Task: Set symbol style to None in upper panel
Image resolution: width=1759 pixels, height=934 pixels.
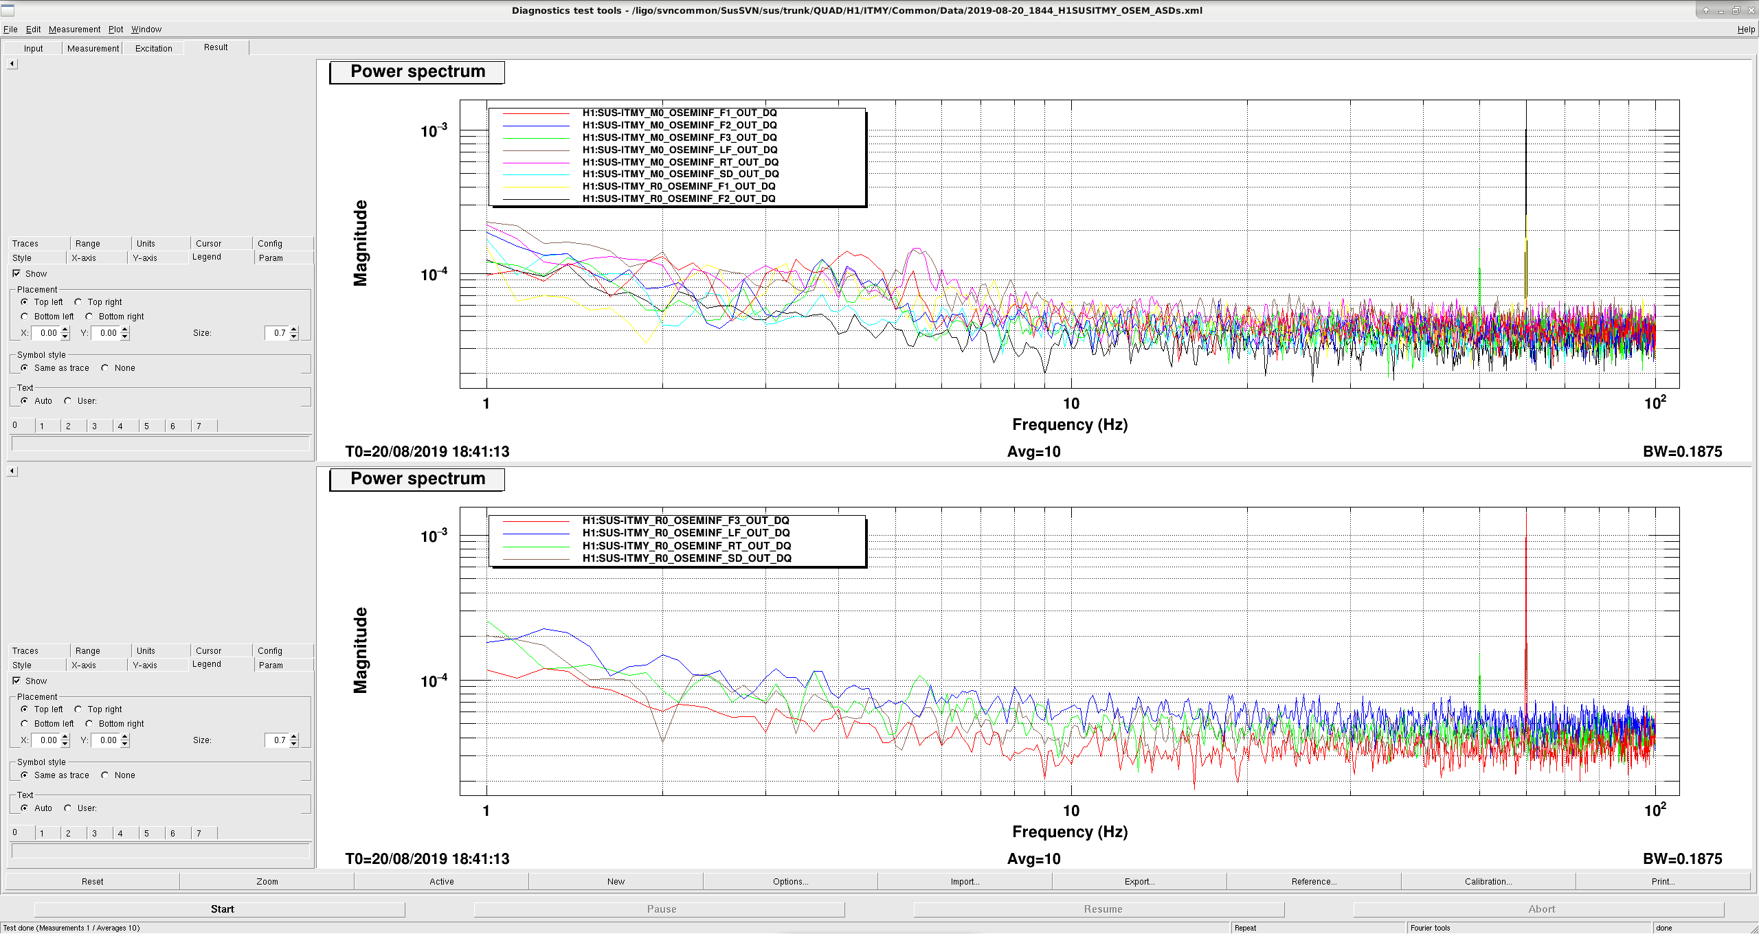Action: (105, 368)
